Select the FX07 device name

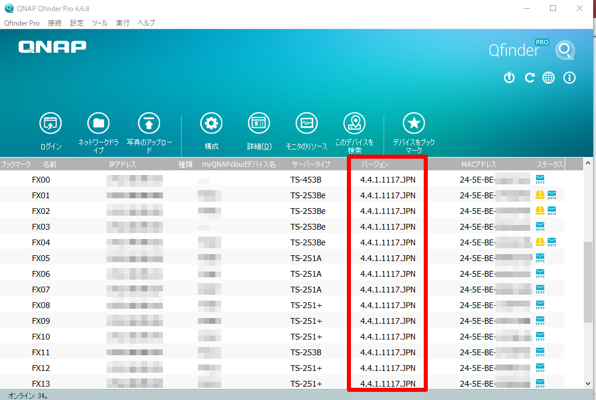pyautogui.click(x=41, y=289)
